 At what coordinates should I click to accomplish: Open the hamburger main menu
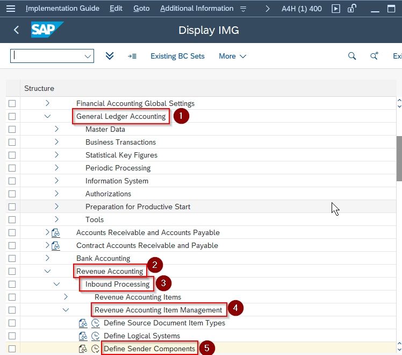click(11, 9)
